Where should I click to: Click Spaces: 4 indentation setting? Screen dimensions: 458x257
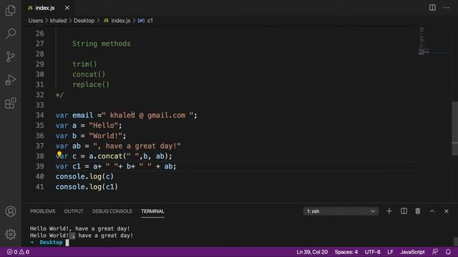coord(346,252)
